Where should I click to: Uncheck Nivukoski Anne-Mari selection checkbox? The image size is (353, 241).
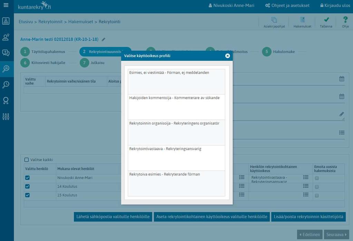[x=28, y=178]
